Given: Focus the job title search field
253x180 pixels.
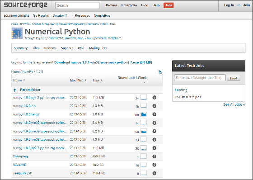Looking at the screenshot, I should [200, 78].
